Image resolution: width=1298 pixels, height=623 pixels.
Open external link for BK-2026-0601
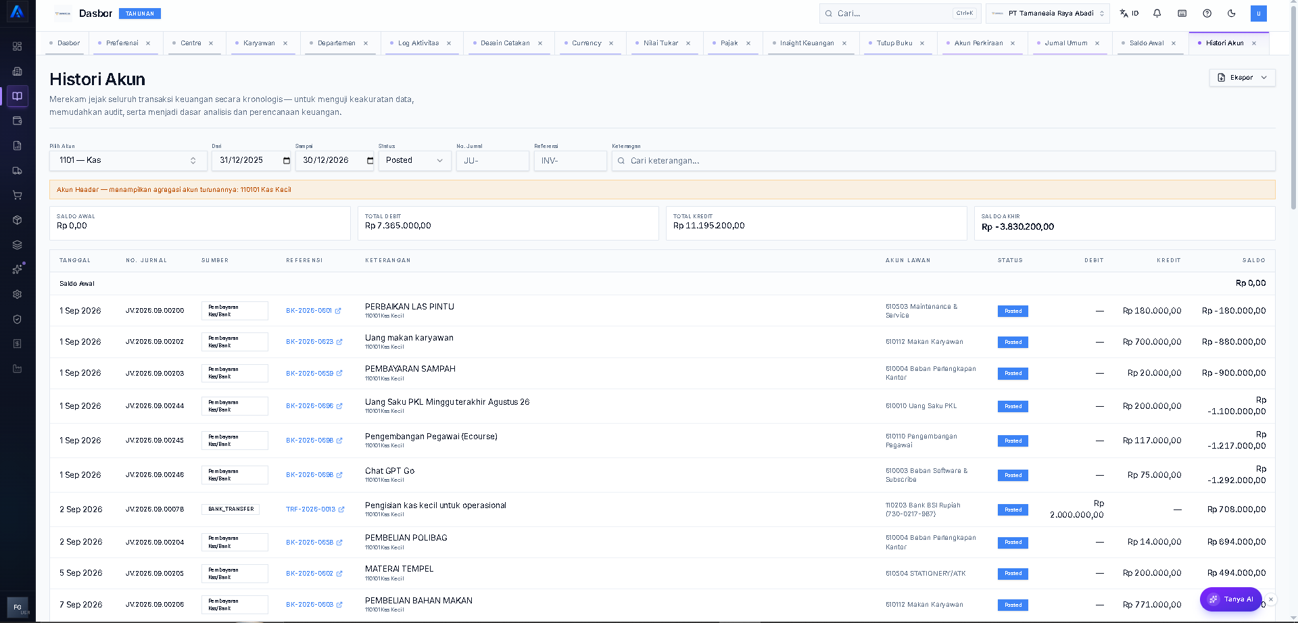pos(338,311)
